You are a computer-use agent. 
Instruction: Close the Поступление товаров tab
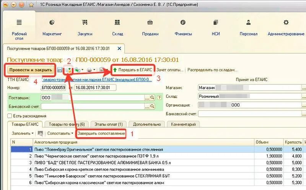[x=119, y=48]
